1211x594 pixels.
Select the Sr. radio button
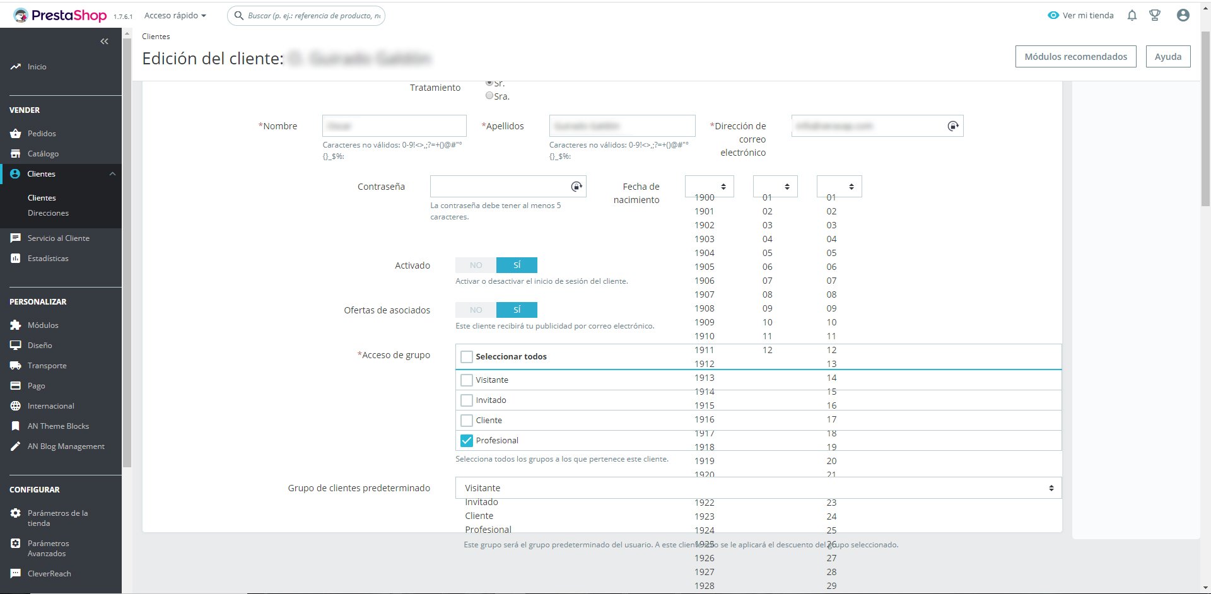click(489, 83)
